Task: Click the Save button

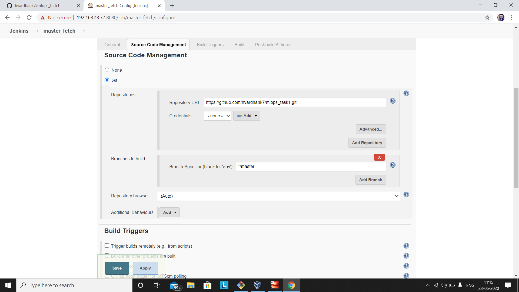Action: 117,268
